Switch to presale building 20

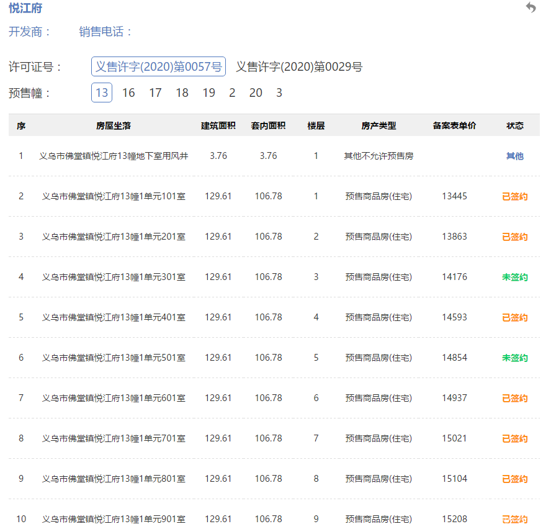click(x=256, y=93)
